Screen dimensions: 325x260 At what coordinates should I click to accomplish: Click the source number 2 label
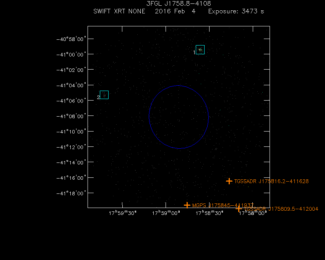pos(98,97)
